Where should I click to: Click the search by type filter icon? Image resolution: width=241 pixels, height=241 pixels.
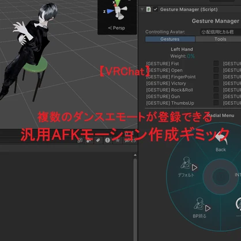[89, 141]
